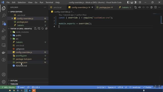Click New Folder icon in explorer header
163x92 pixels.
(39, 29)
